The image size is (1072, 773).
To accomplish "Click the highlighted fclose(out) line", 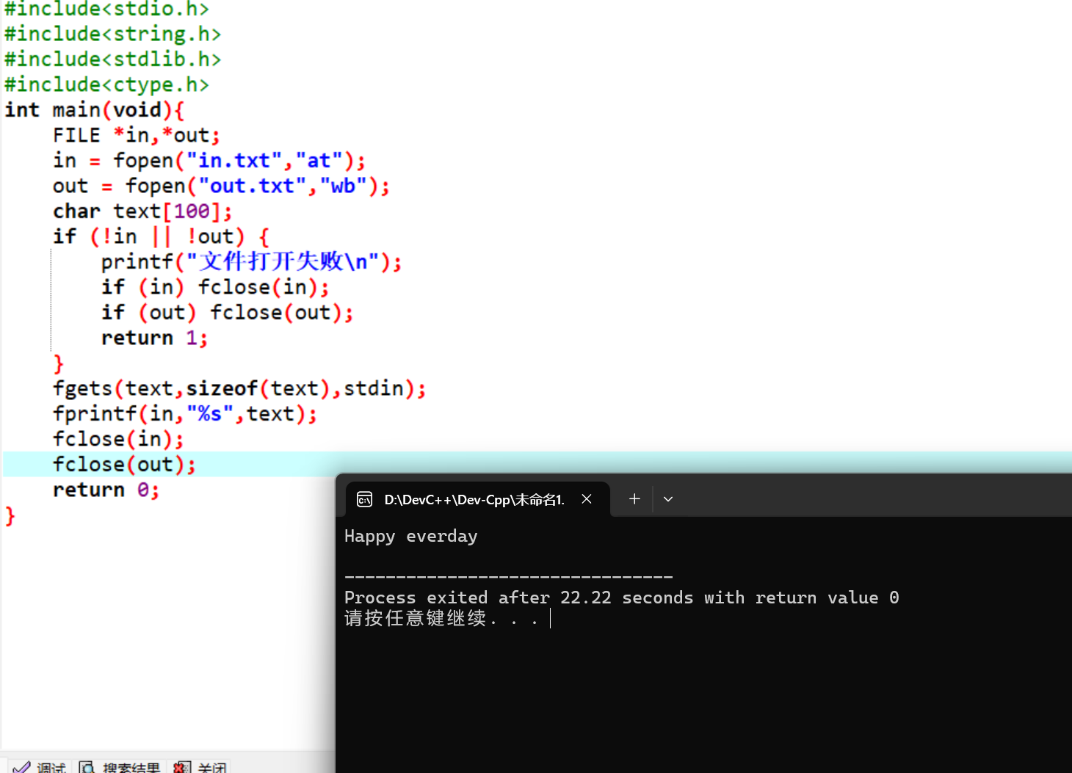I will click(123, 464).
